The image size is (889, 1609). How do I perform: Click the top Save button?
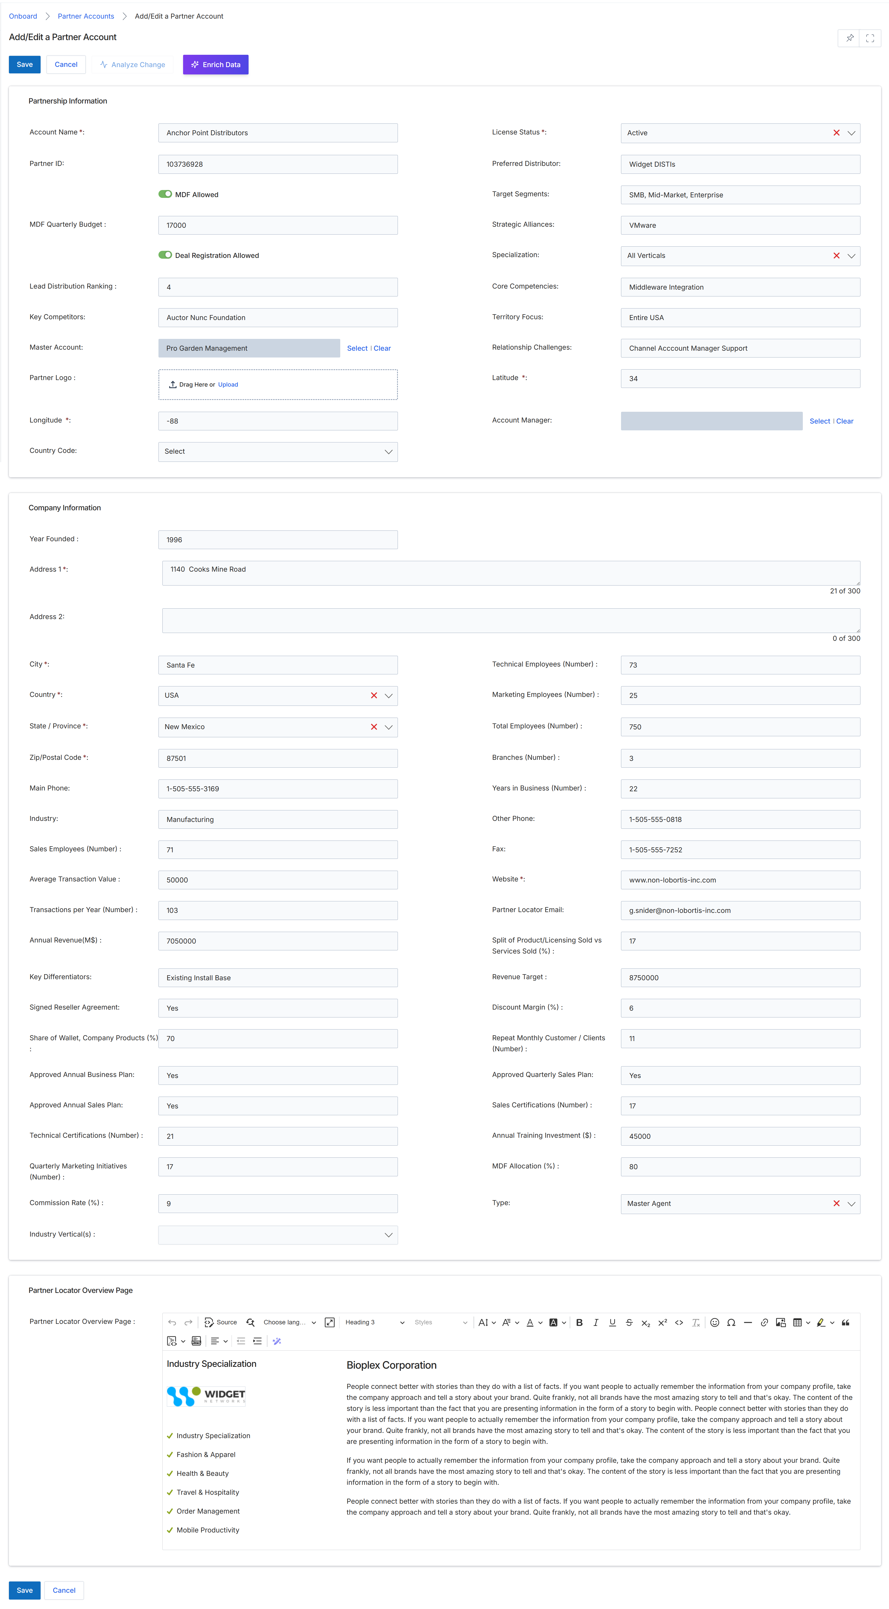point(24,64)
